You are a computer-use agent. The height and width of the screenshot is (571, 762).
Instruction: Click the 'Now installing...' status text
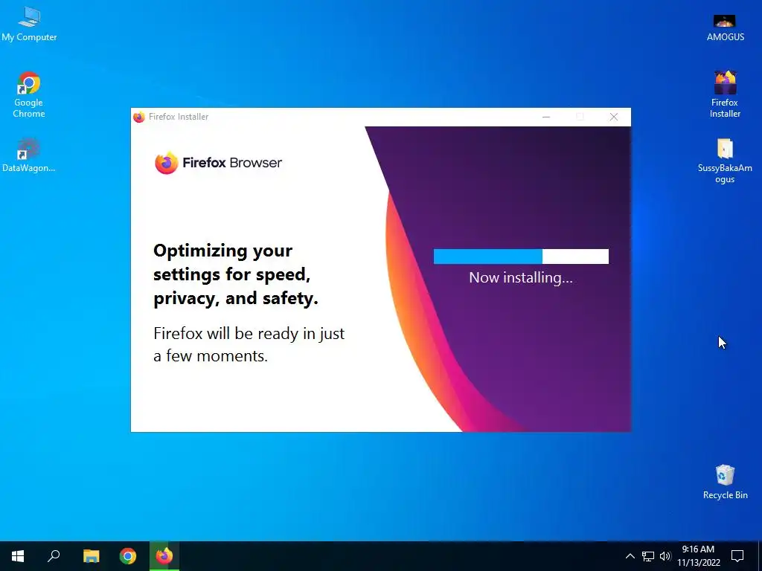click(521, 278)
